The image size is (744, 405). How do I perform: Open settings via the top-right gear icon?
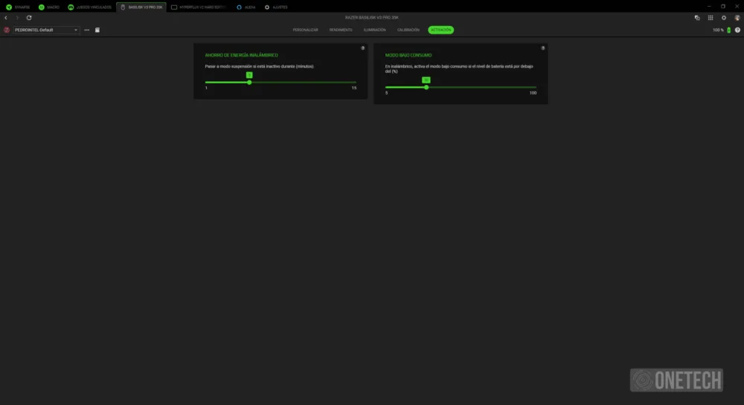point(724,18)
